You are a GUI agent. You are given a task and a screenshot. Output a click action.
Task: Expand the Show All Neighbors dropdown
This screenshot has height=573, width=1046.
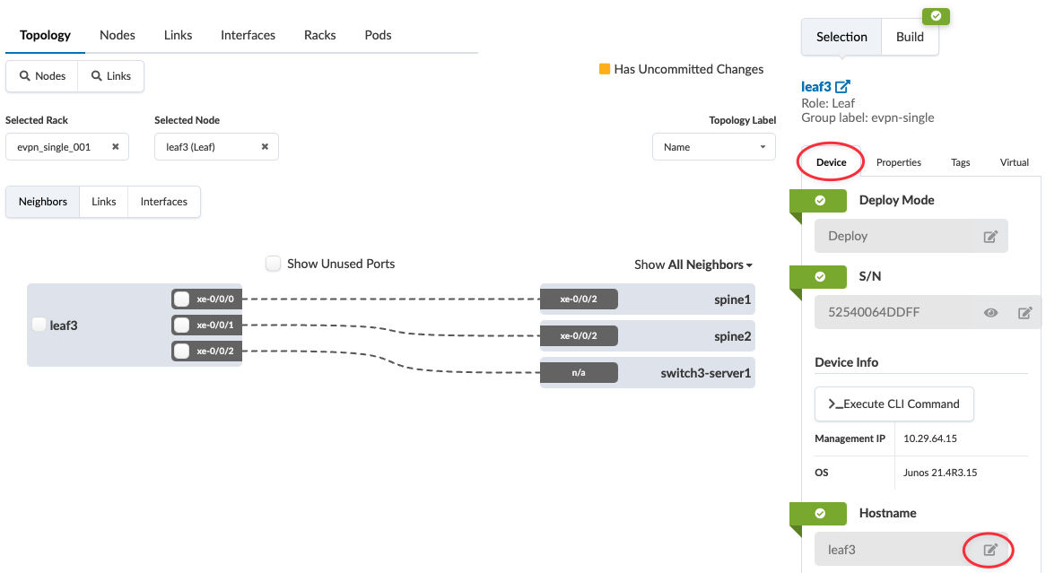693,265
